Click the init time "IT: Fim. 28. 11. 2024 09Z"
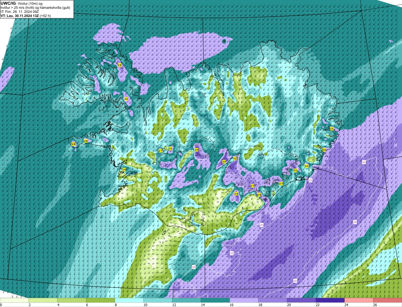Image resolution: width=402 pixels, height=307 pixels. (x=20, y=12)
